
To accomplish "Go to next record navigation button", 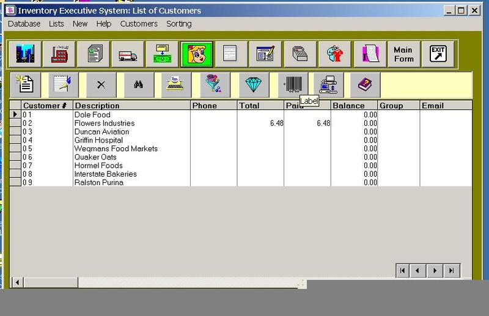I will tap(435, 270).
